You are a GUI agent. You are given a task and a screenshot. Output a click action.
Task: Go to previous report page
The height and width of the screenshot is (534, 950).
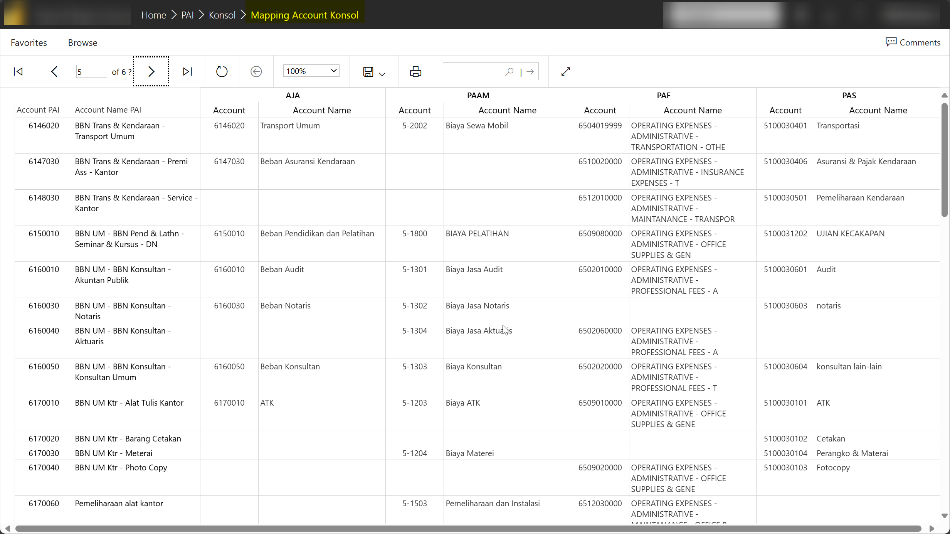54,72
